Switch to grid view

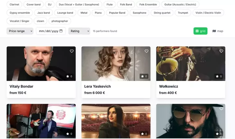click(200, 31)
